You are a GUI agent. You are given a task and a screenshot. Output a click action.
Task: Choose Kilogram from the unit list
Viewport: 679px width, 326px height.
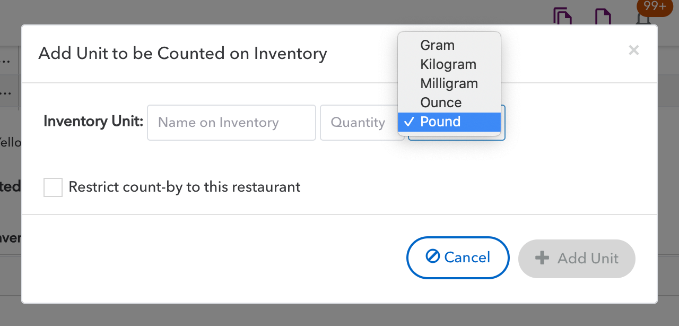tap(449, 64)
